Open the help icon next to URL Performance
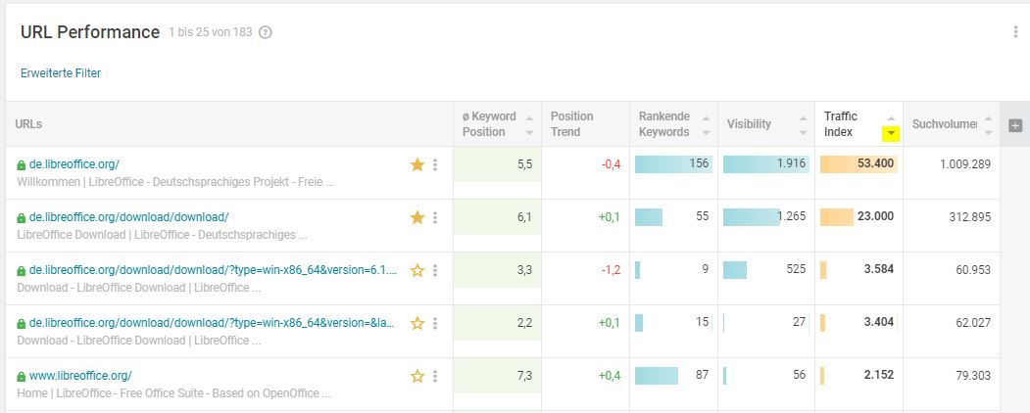This screenshot has height=413, width=1030. click(266, 32)
